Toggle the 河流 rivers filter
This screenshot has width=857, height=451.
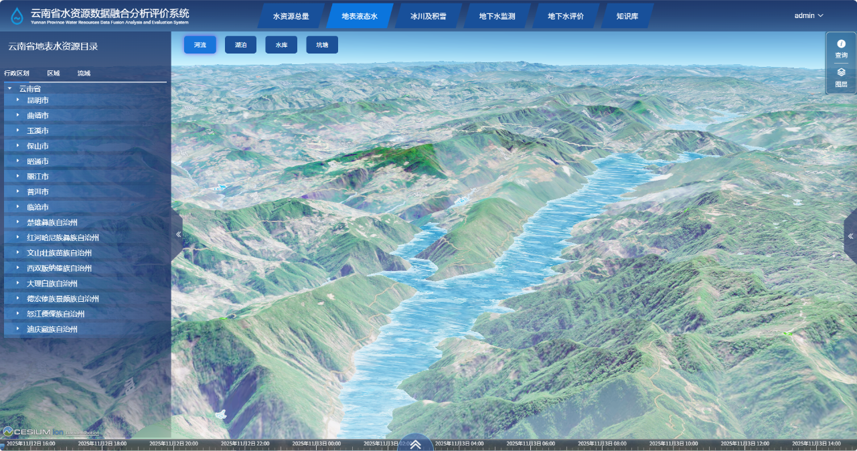tap(200, 45)
